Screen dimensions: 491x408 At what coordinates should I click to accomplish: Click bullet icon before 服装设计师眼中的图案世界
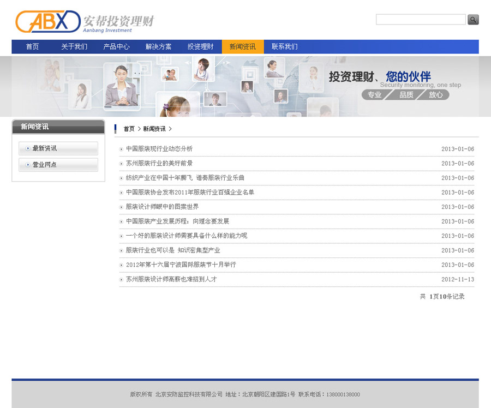[x=121, y=207]
